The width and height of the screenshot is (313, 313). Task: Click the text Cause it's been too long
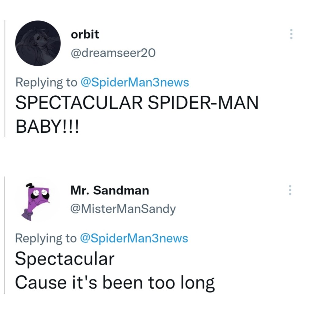[115, 283]
